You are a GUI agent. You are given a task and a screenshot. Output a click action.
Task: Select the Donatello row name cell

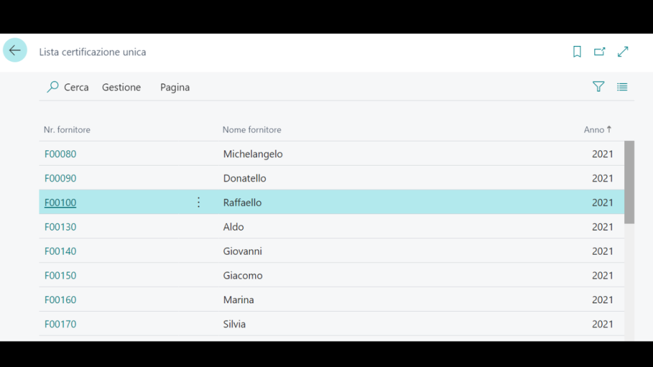point(245,178)
